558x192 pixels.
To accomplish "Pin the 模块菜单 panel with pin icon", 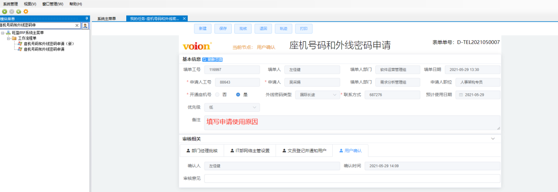I will [x=86, y=19].
